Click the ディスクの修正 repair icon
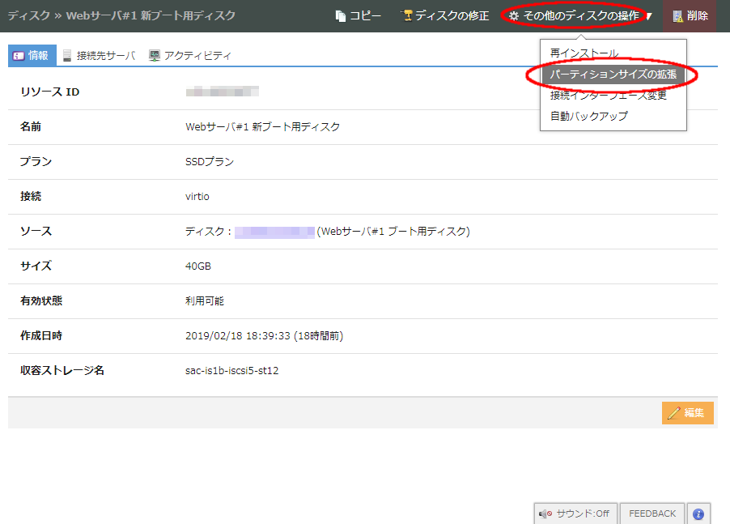Viewport: 730px width, 524px height. (x=408, y=16)
